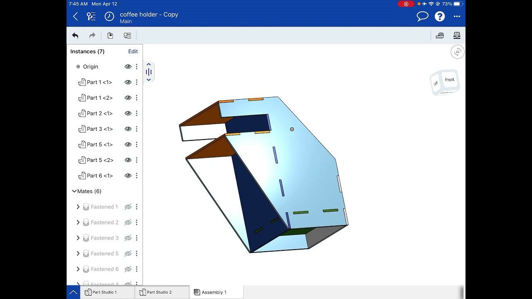The image size is (532, 299).
Task: Switch to Part Studio 2 tab
Action: (162, 292)
